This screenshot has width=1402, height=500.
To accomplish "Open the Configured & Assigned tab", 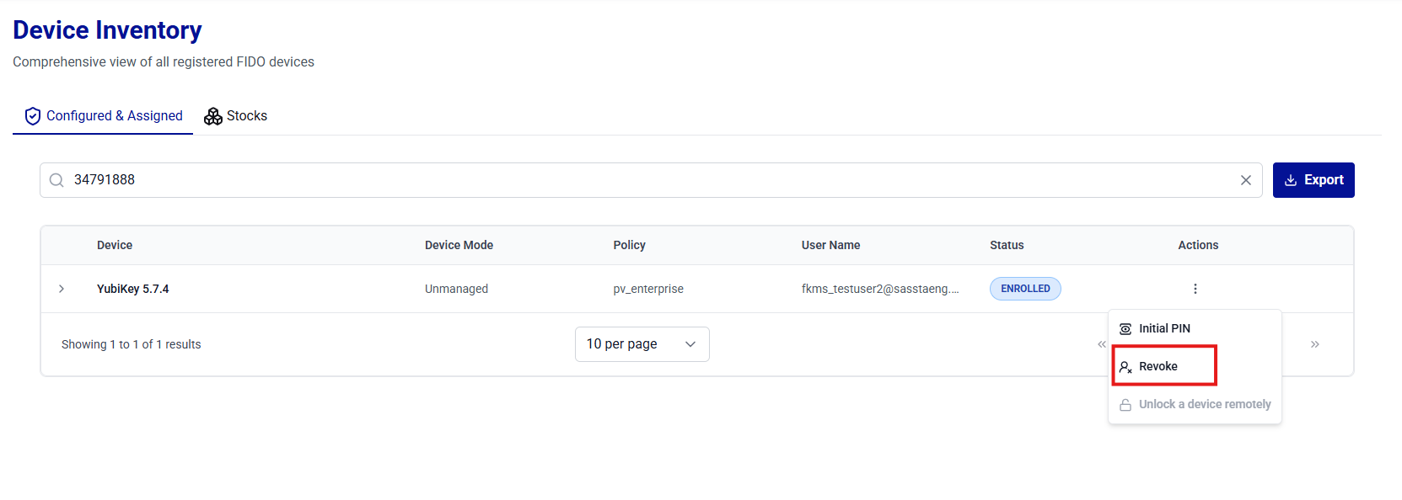I will [x=103, y=116].
